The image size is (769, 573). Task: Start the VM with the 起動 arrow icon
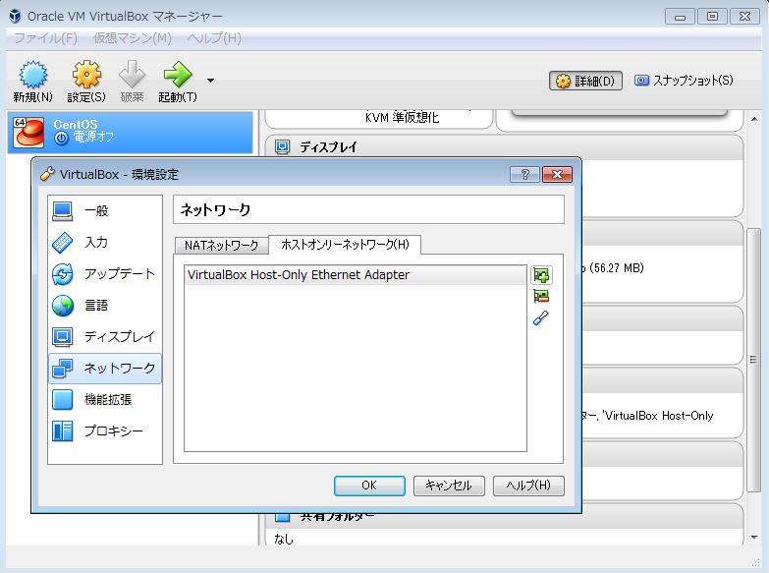click(178, 75)
